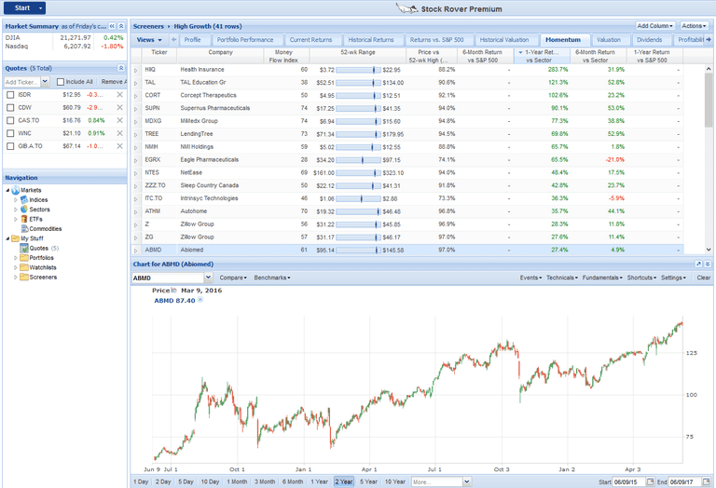Remove CDW quote with its X icon

119,108
